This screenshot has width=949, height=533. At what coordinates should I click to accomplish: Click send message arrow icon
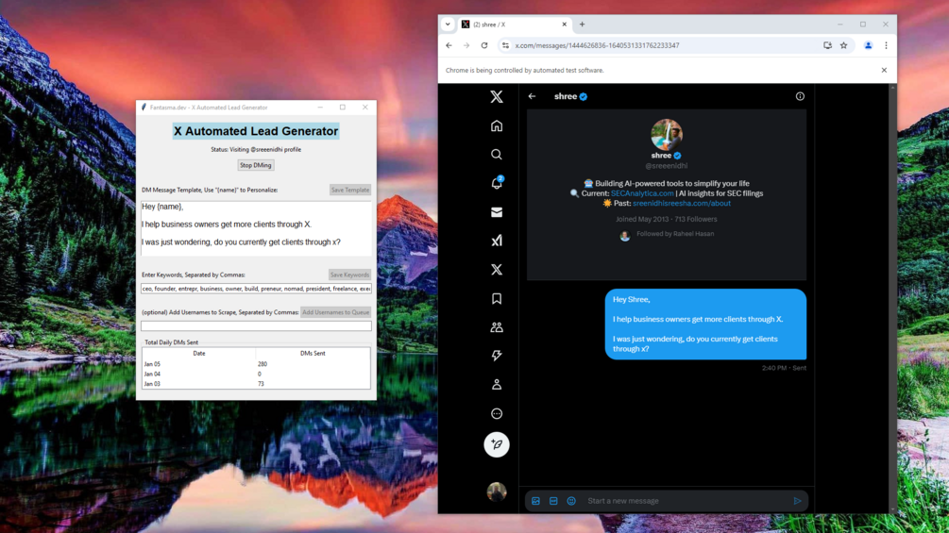pos(797,501)
